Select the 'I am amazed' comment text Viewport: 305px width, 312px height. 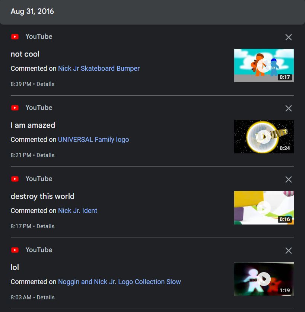33,125
